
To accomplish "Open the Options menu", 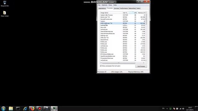I will click(105, 5).
